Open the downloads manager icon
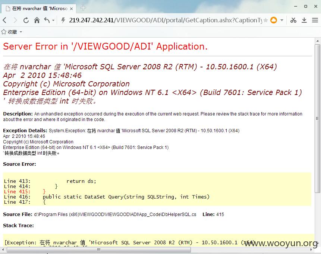Screen dimensions: 321x254 click(304, 20)
